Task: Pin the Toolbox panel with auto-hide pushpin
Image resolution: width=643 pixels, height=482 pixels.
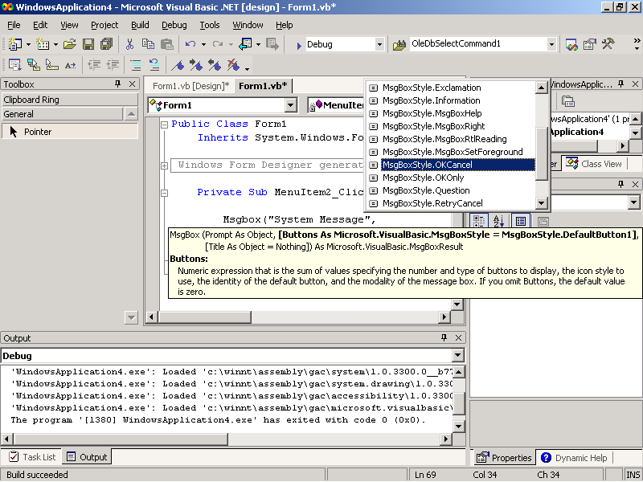Action: [118, 84]
